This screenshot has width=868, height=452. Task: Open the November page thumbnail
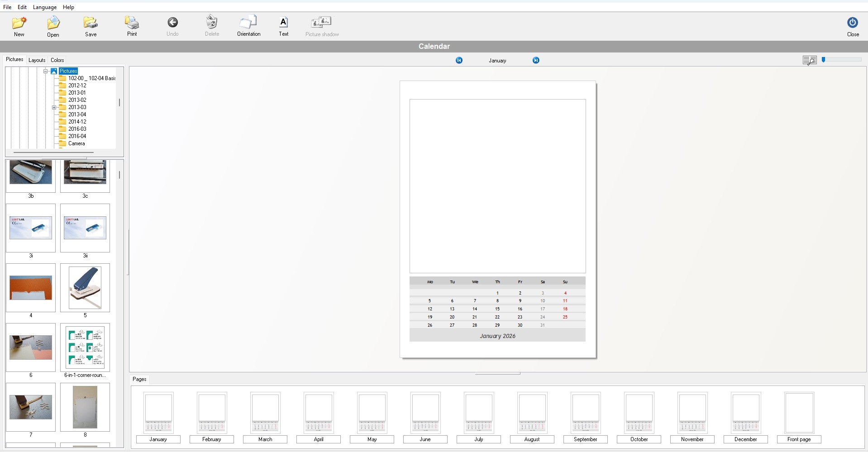tap(692, 413)
